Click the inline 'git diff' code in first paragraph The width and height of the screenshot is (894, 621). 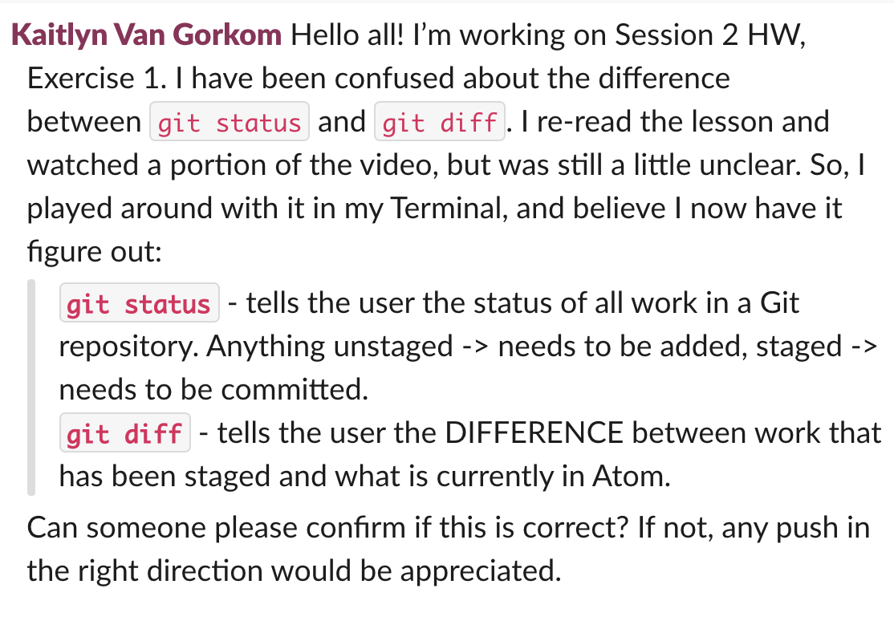point(439,123)
